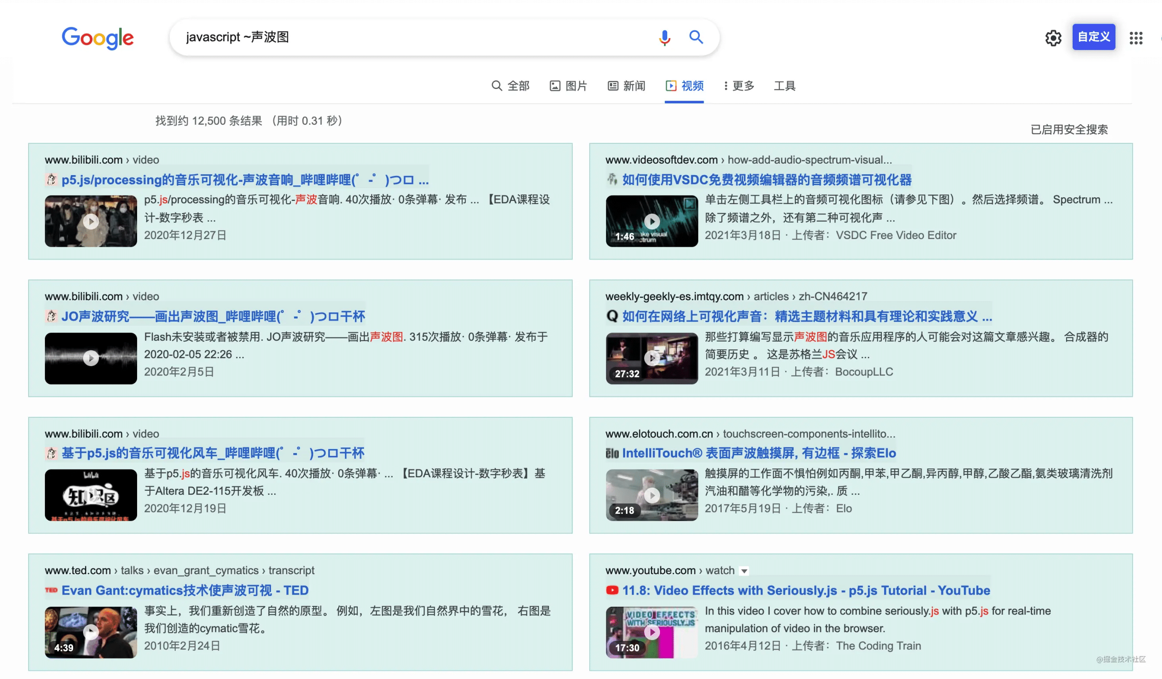1162x679 pixels.
Task: Click the 视频 tab play icon
Action: click(671, 86)
